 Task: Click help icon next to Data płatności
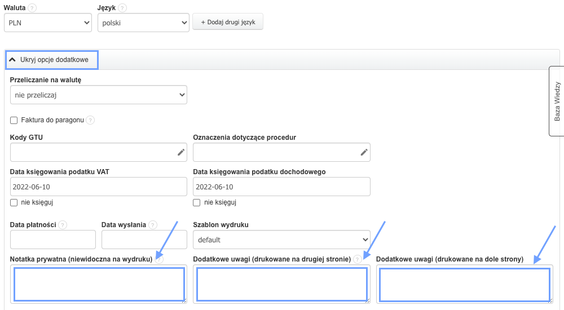(x=63, y=225)
